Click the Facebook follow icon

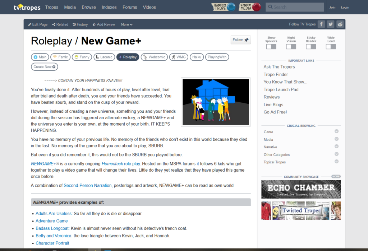321,24
